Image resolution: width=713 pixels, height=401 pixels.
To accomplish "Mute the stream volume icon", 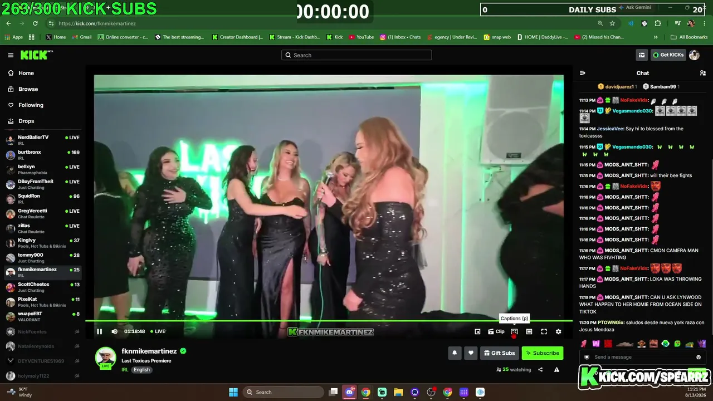I will point(114,331).
